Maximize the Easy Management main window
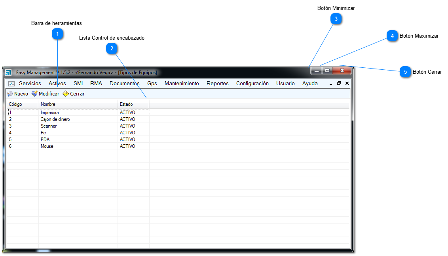 pos(327,71)
